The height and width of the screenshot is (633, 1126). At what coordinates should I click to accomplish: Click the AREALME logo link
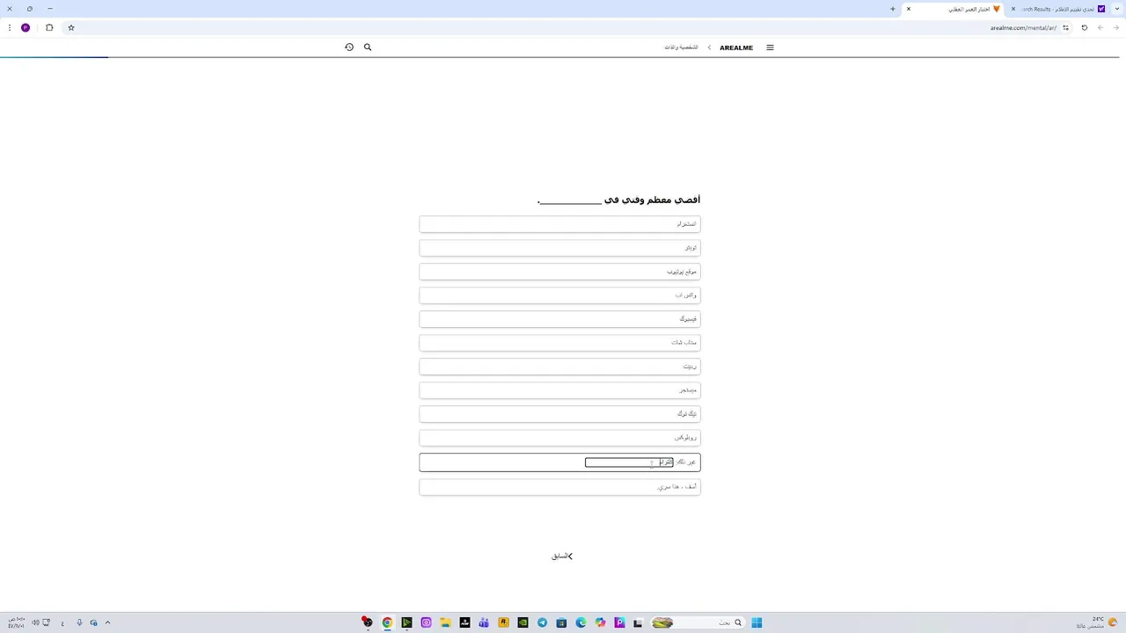click(736, 47)
